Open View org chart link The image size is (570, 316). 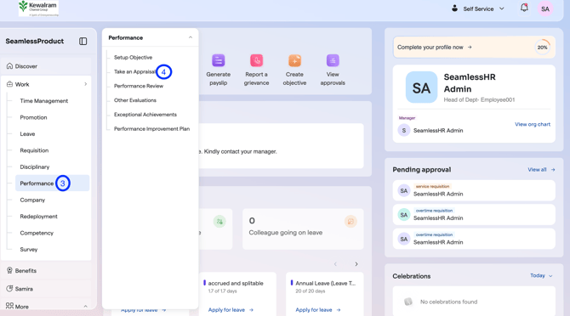click(x=533, y=124)
